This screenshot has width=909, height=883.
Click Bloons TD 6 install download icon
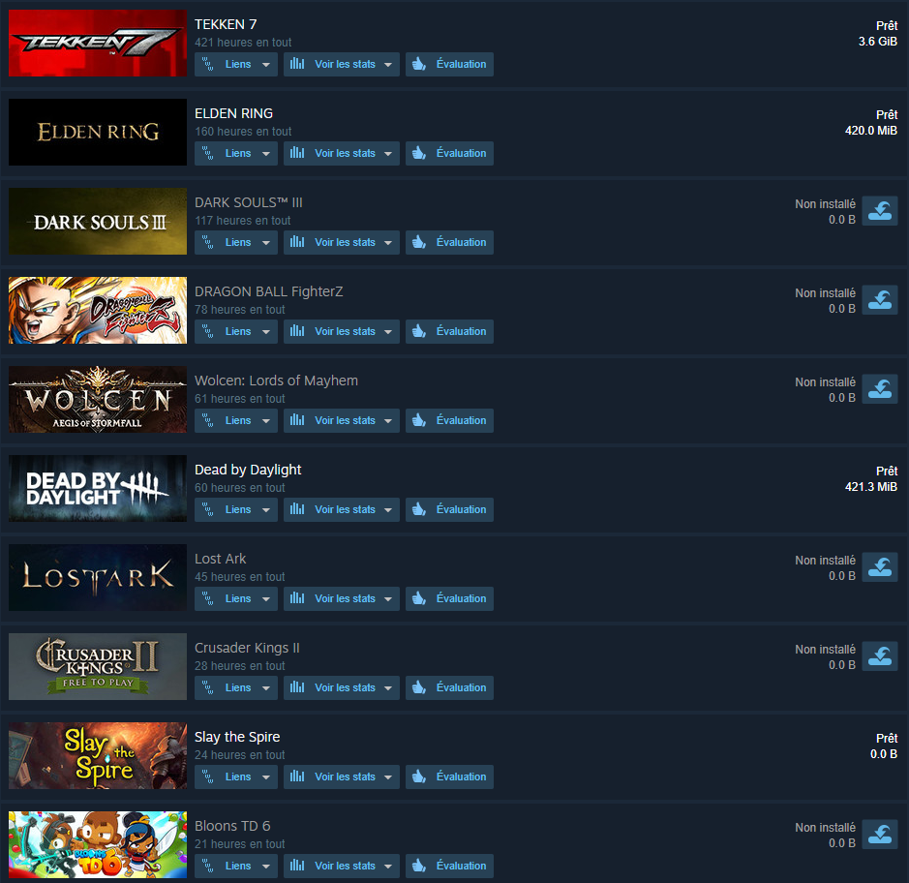(x=879, y=834)
